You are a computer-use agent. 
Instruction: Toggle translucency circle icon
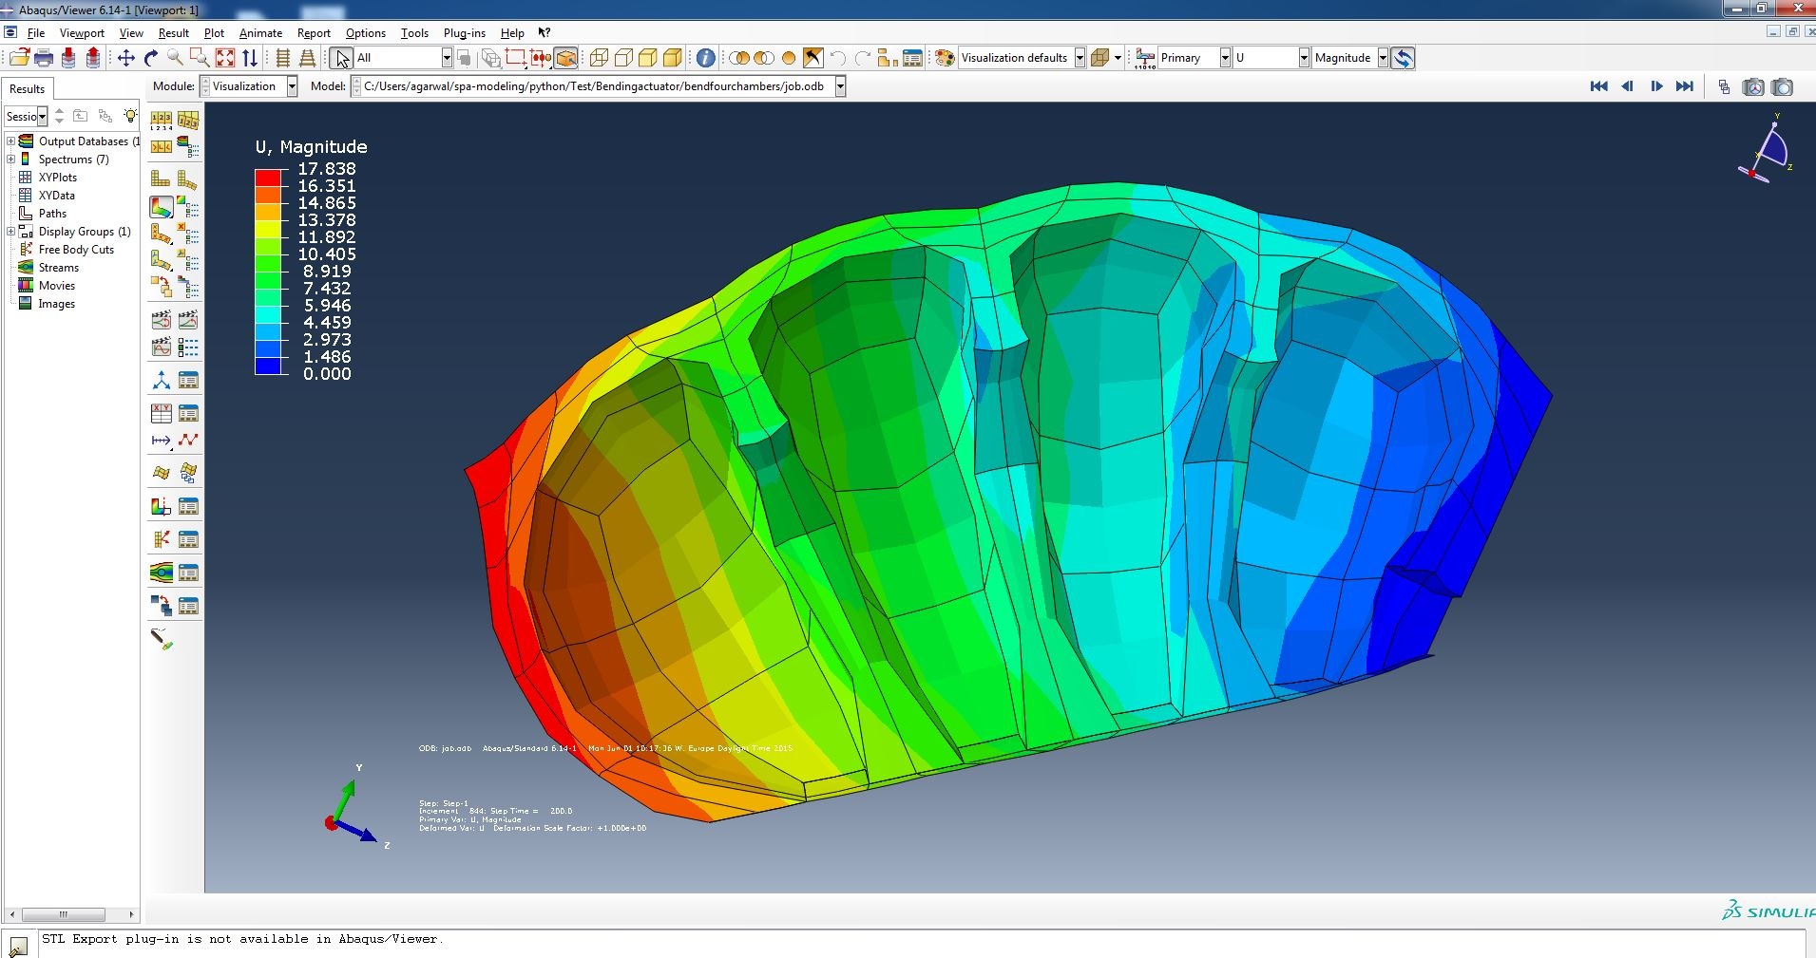(x=788, y=58)
